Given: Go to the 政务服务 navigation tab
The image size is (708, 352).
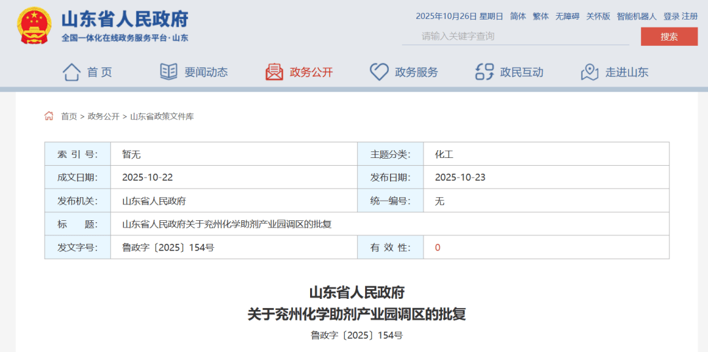Looking at the screenshot, I should coord(416,72).
